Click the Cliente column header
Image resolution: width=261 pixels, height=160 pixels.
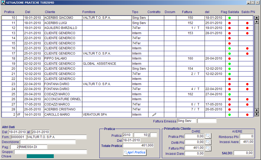point(50,12)
